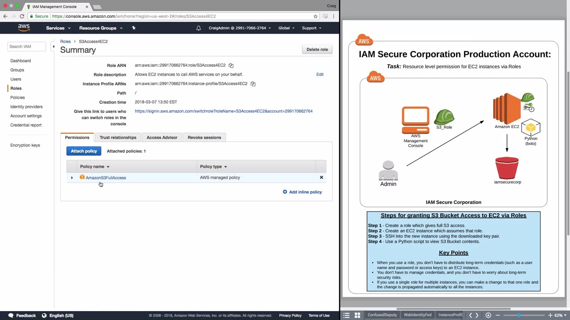570x320 pixels.
Task: Click the cast icon next to the bookmark star
Action: coord(326,16)
